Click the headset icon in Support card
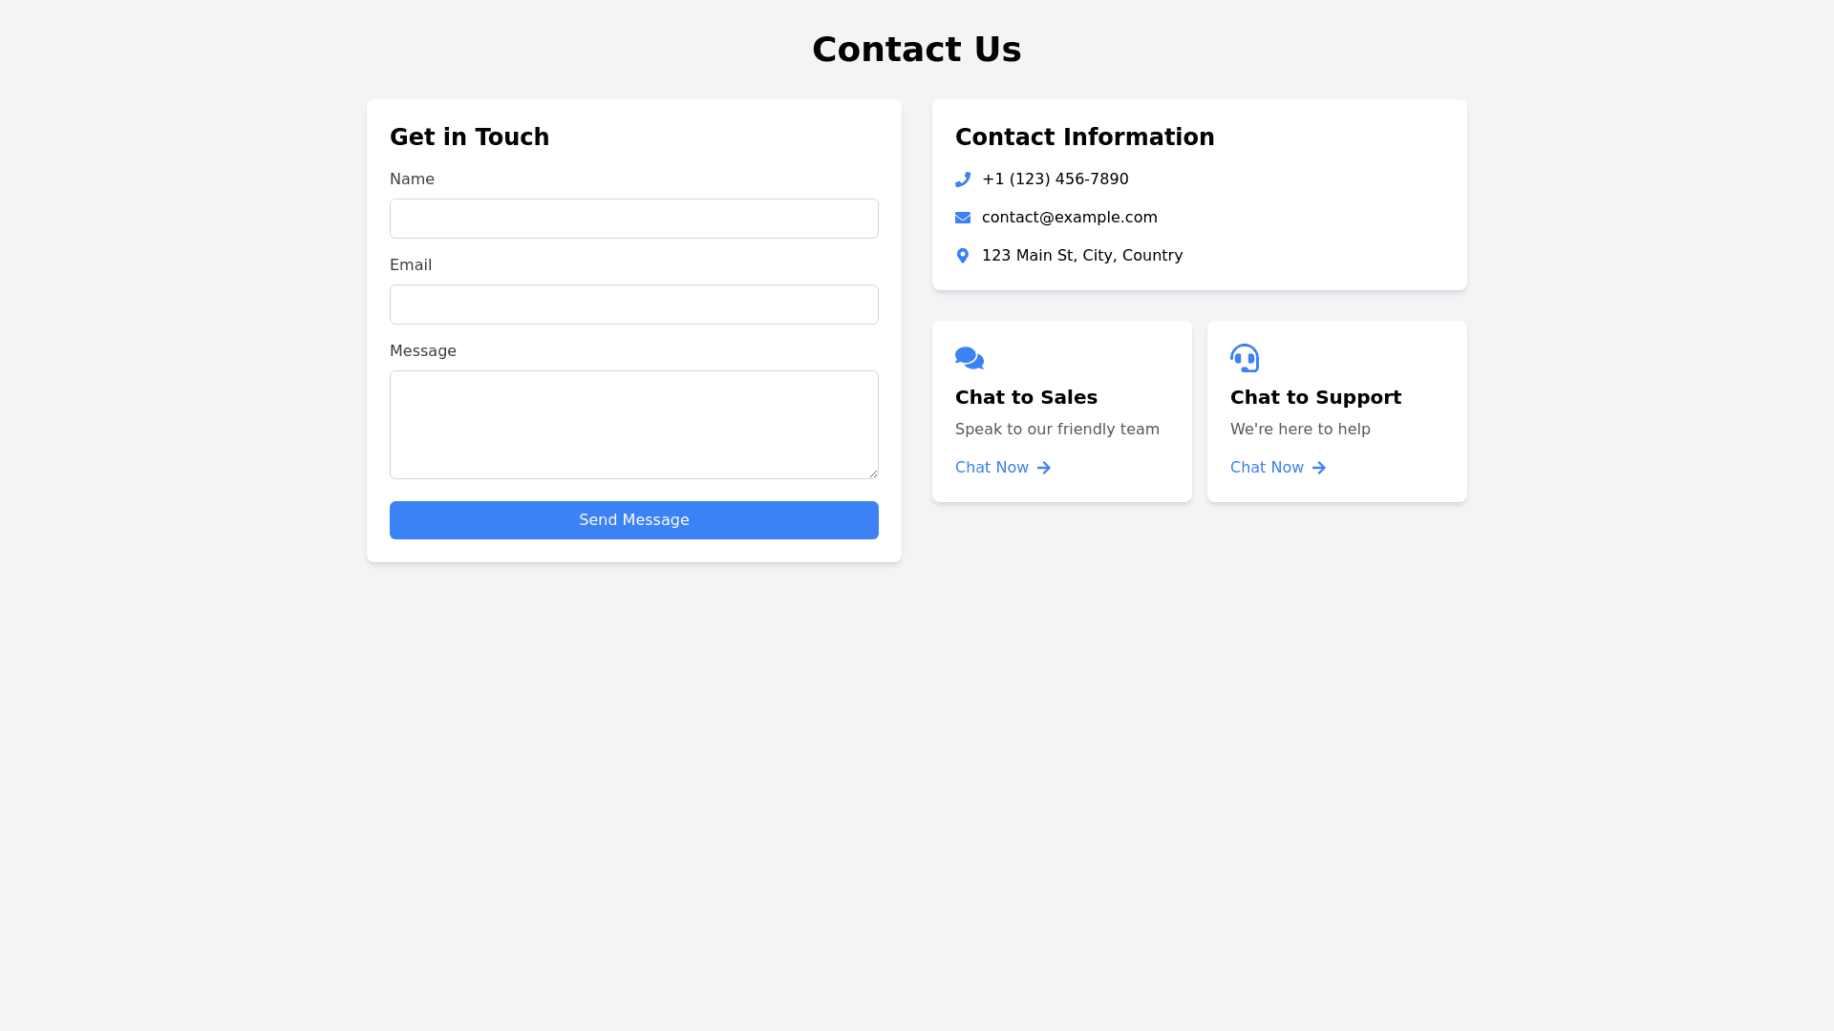Screen dimensions: 1834x1031 1245,358
